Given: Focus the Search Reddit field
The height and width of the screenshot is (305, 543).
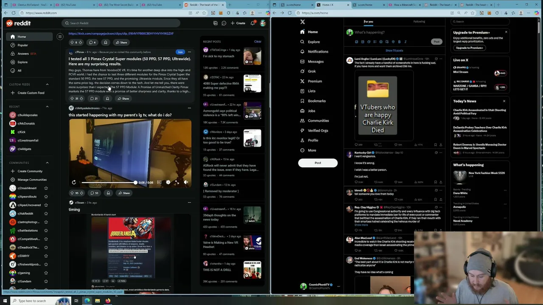Looking at the screenshot, I should pyautogui.click(x=120, y=23).
